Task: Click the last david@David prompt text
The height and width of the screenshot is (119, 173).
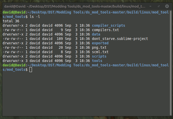Action: coord(15,65)
